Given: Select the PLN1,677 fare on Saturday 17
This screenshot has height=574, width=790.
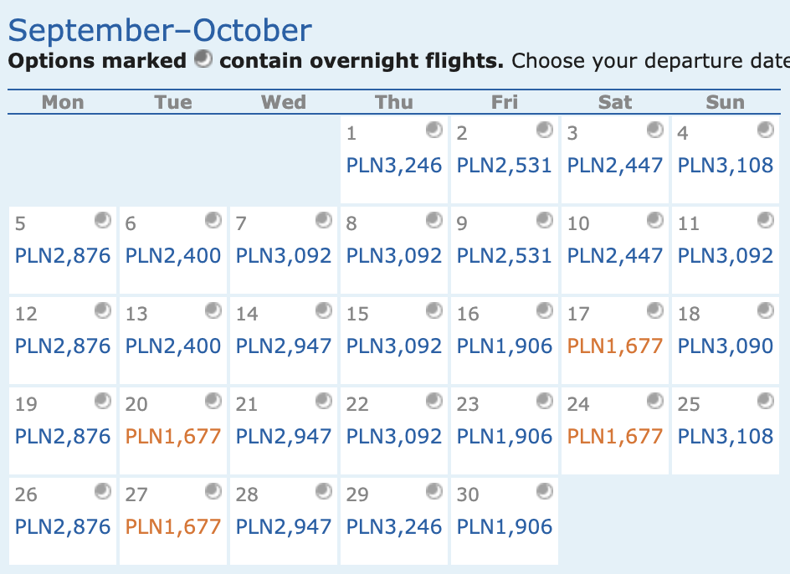Looking at the screenshot, I should coord(614,346).
